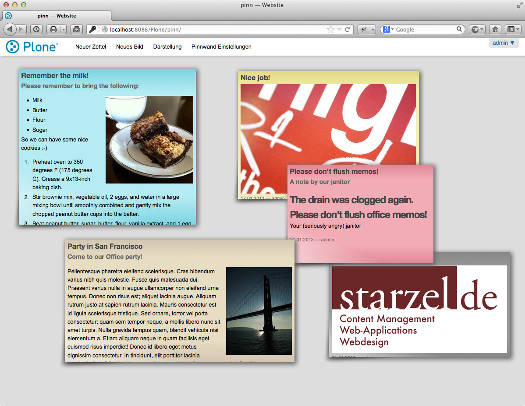Image resolution: width=525 pixels, height=406 pixels.
Task: Expand the admin user menu
Action: tap(503, 43)
